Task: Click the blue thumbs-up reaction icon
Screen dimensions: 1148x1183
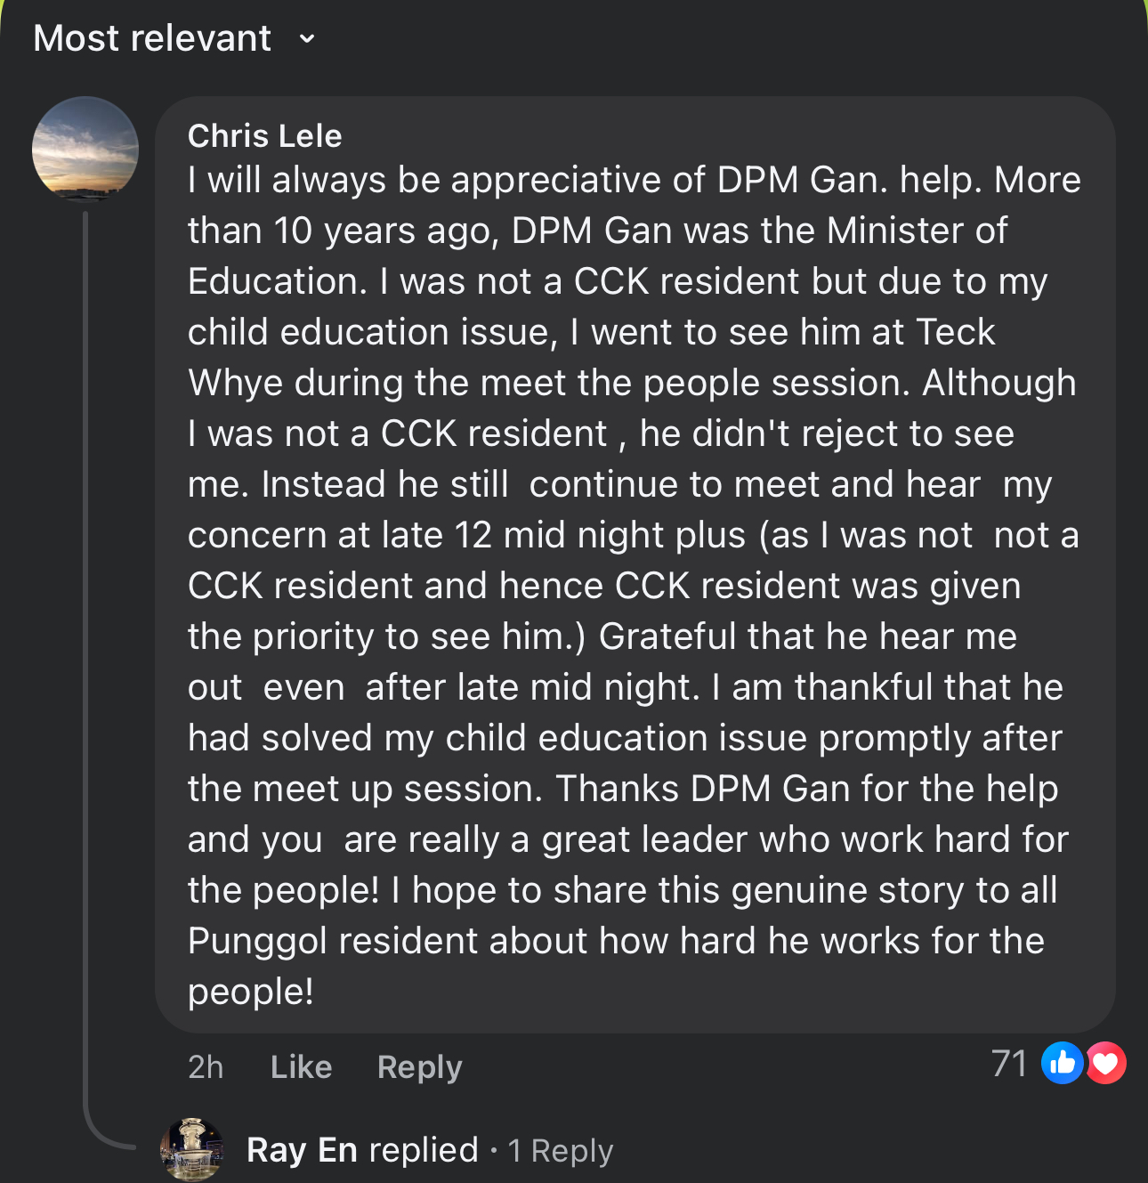Action: tap(1062, 1063)
